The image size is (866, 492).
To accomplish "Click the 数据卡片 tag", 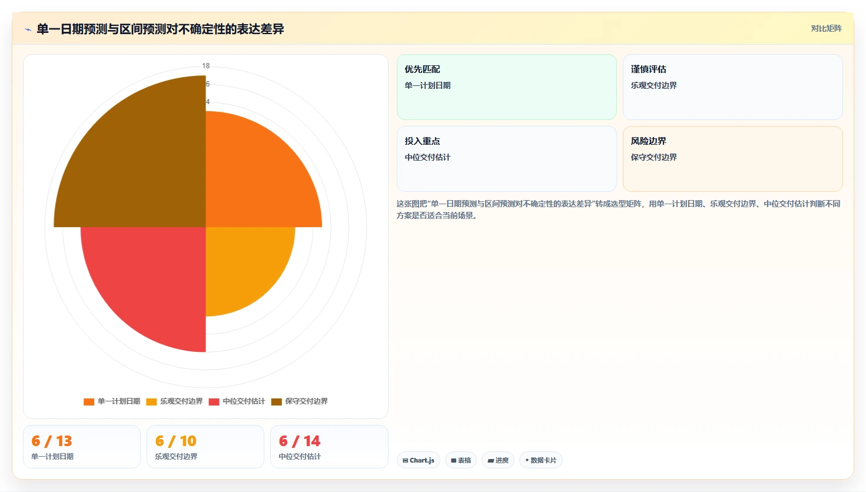I will tap(540, 460).
